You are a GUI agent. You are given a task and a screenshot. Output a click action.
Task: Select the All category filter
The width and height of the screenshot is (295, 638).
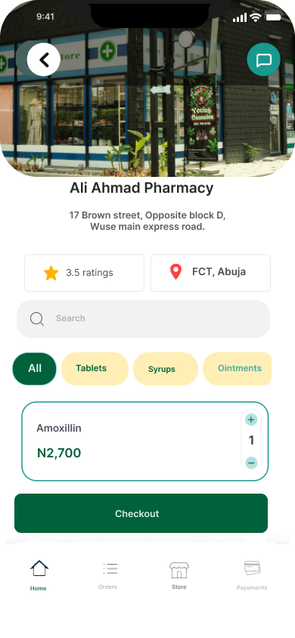[x=35, y=369]
